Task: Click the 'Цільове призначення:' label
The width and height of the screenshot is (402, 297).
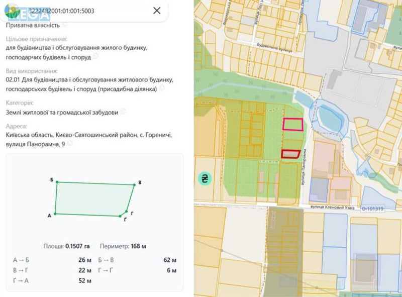Action: coord(37,39)
